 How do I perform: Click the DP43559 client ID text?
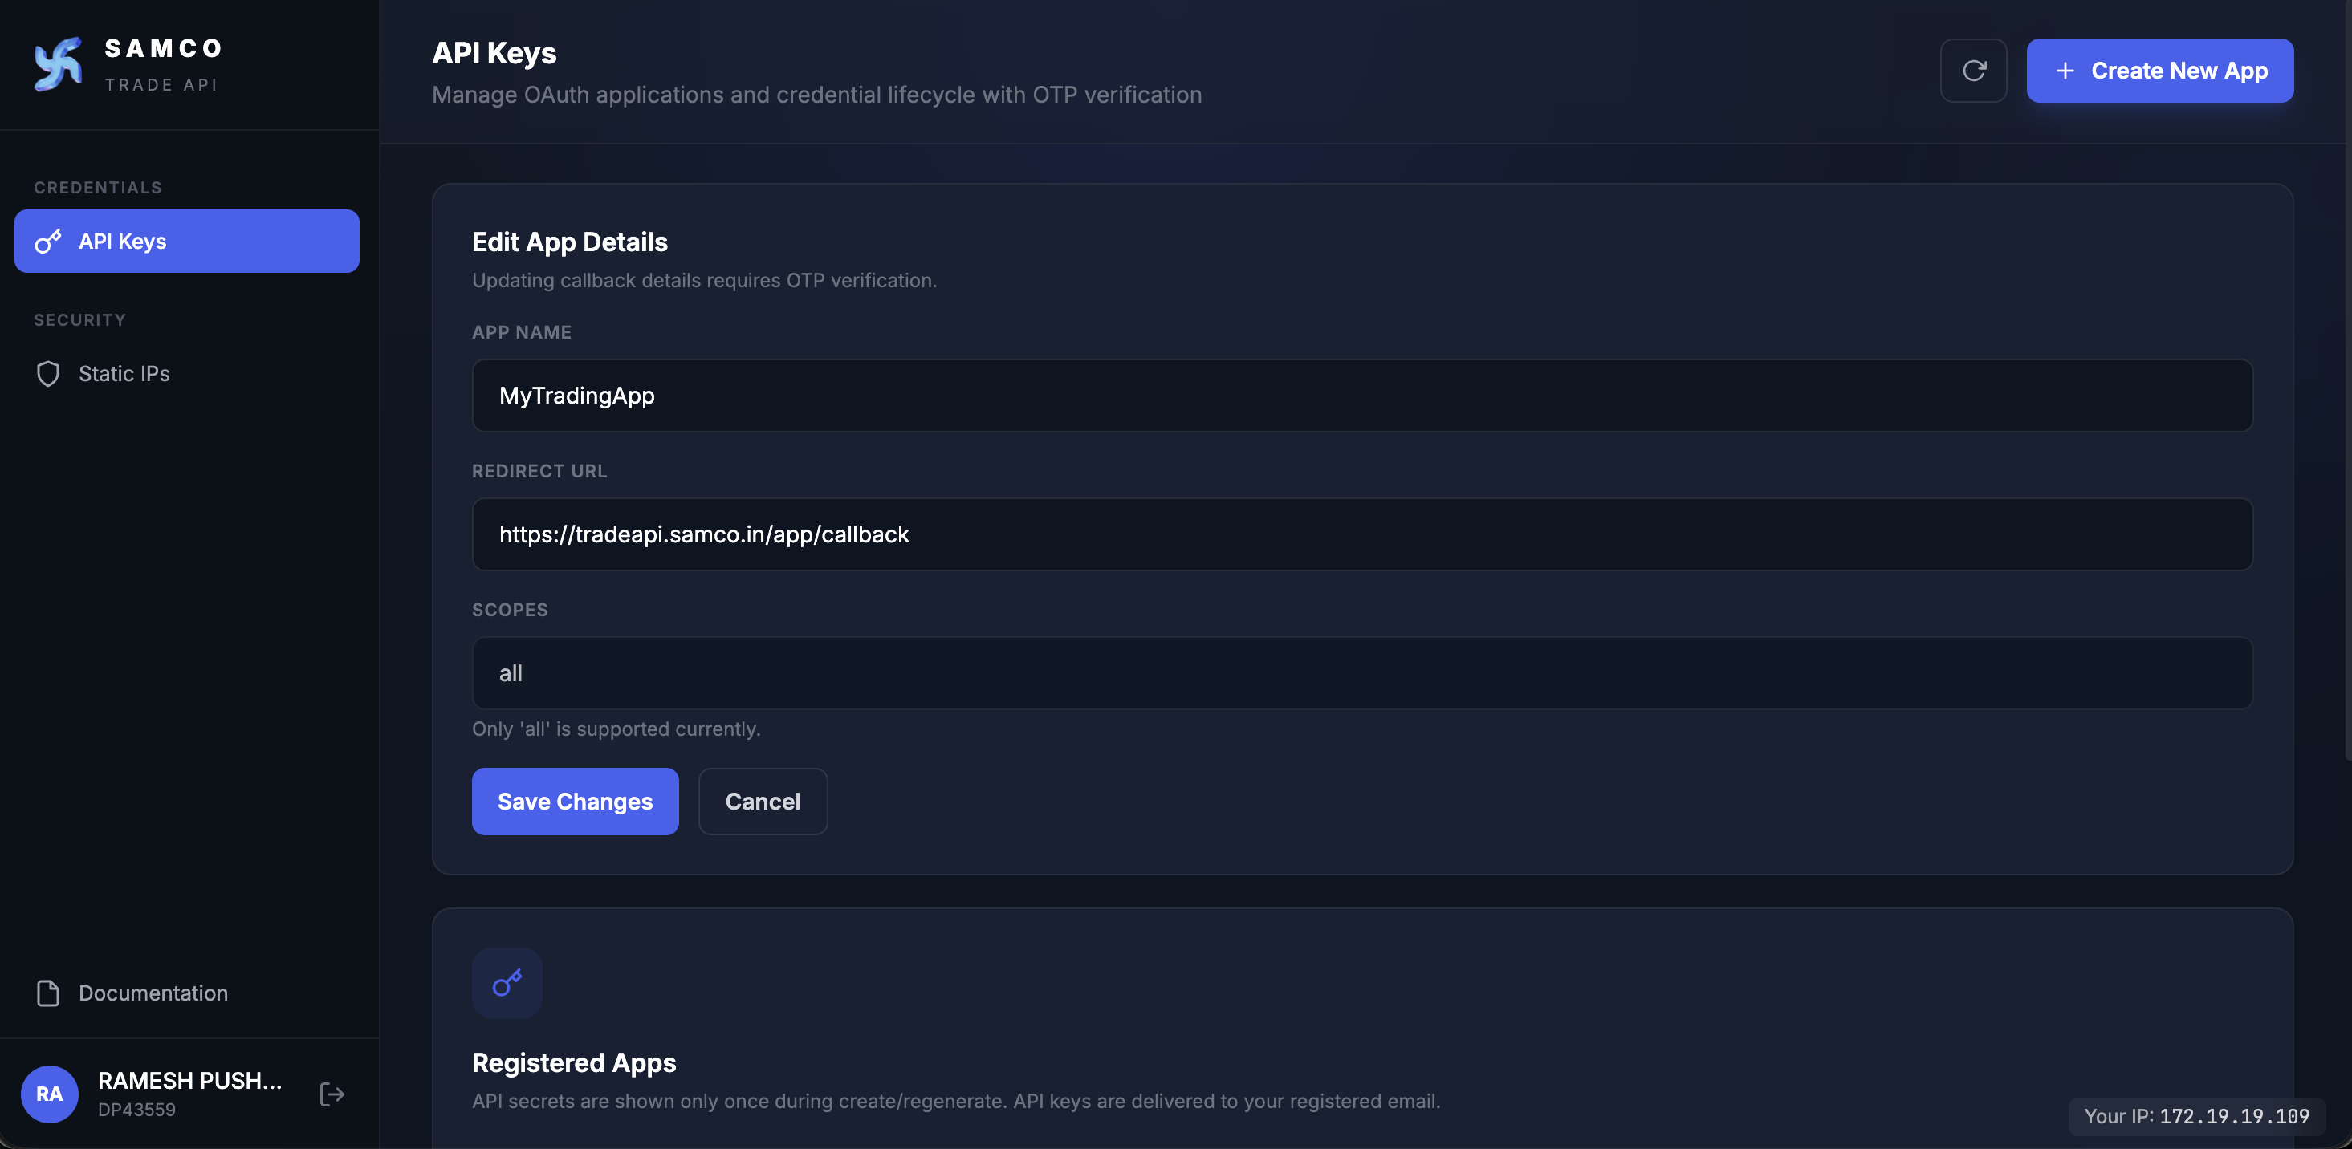point(137,1110)
